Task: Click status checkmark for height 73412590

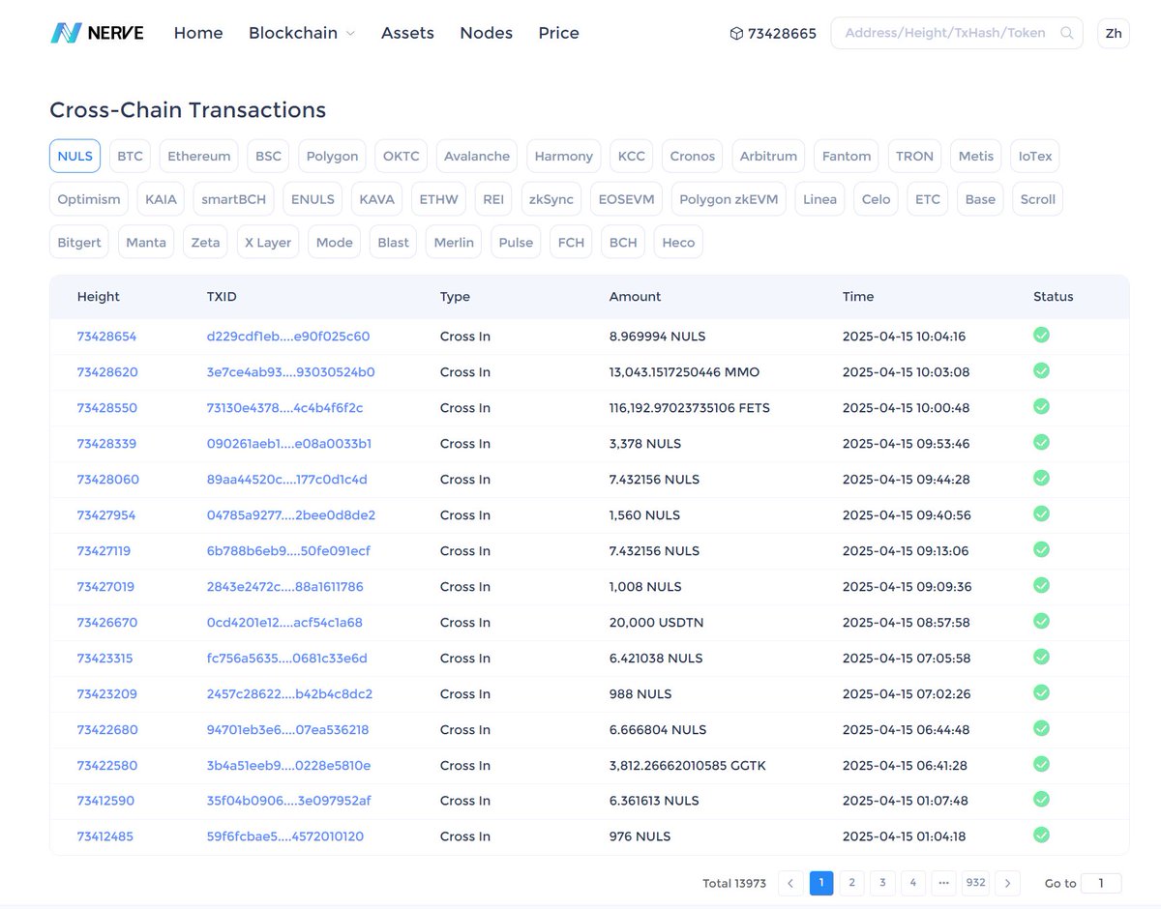Action: tap(1041, 800)
